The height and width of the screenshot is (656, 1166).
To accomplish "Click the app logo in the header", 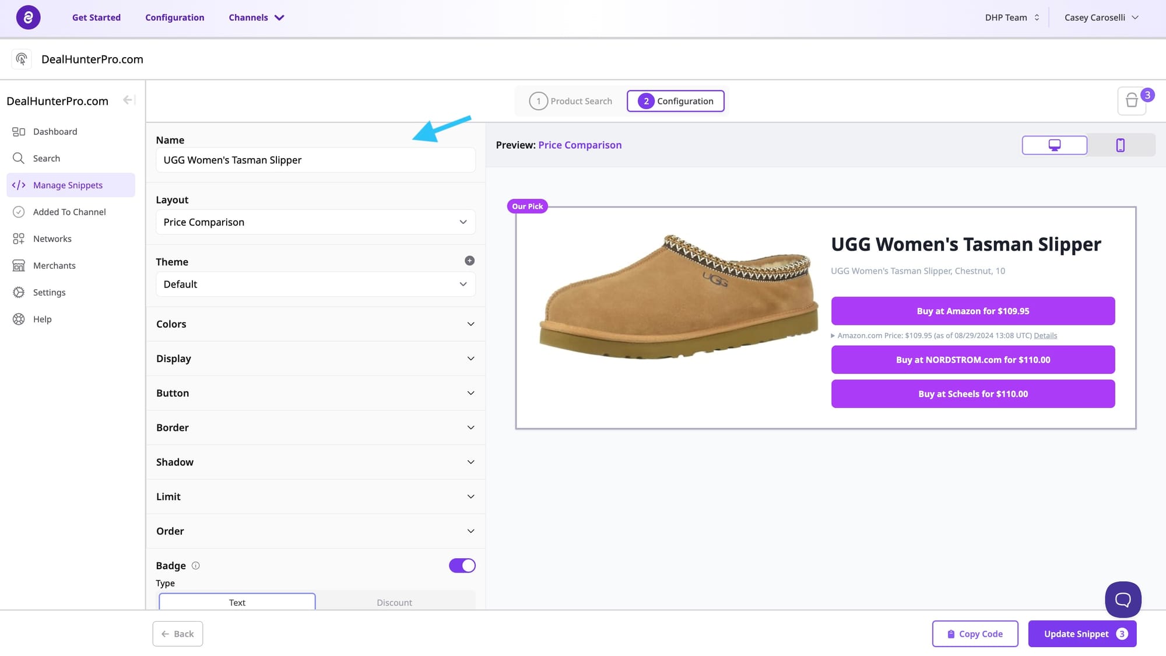I will tap(28, 17).
